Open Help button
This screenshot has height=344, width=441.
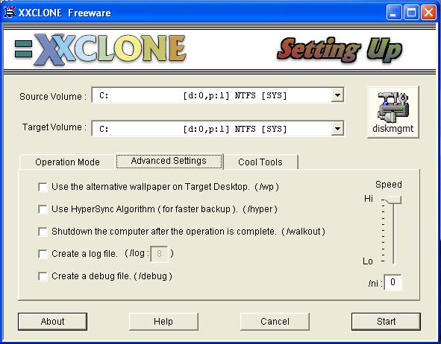pos(163,322)
